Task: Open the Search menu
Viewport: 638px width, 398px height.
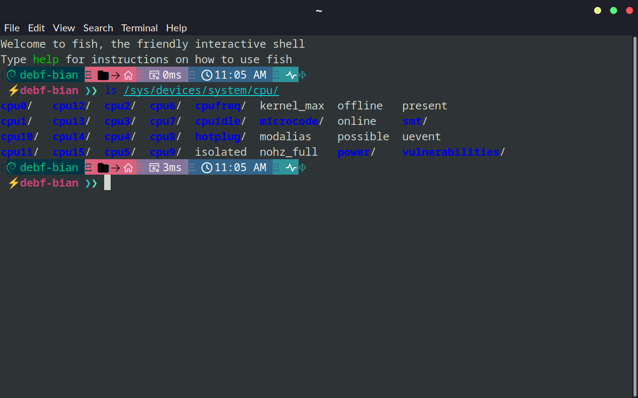Action: (x=98, y=28)
